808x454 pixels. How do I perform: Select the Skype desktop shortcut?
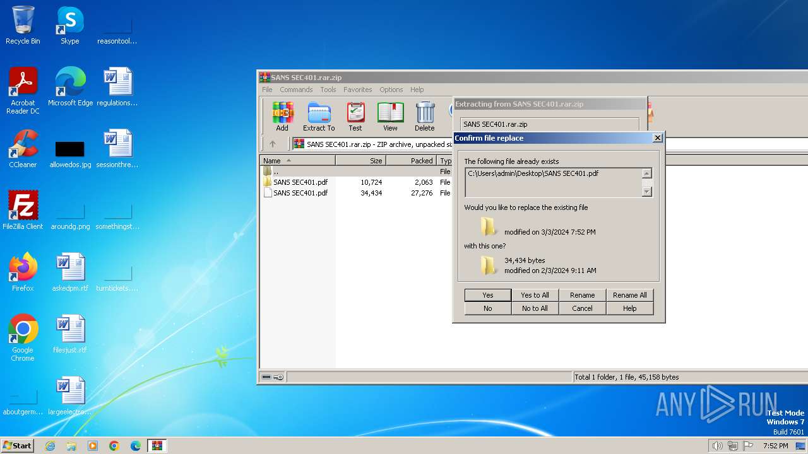[x=70, y=25]
